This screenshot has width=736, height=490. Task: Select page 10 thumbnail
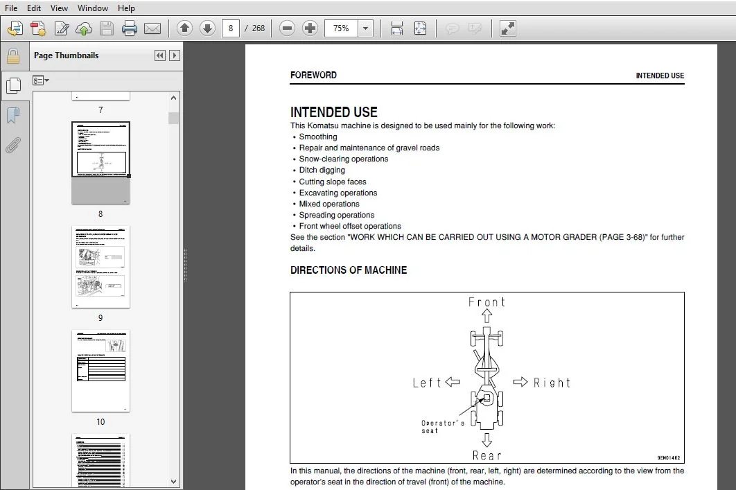pos(100,371)
